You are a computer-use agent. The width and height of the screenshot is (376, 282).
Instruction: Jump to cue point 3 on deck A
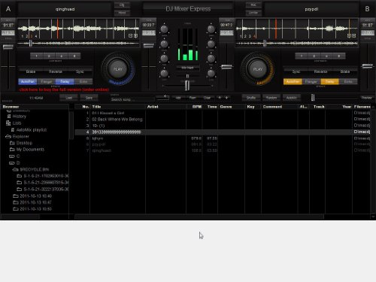pos(32,36)
